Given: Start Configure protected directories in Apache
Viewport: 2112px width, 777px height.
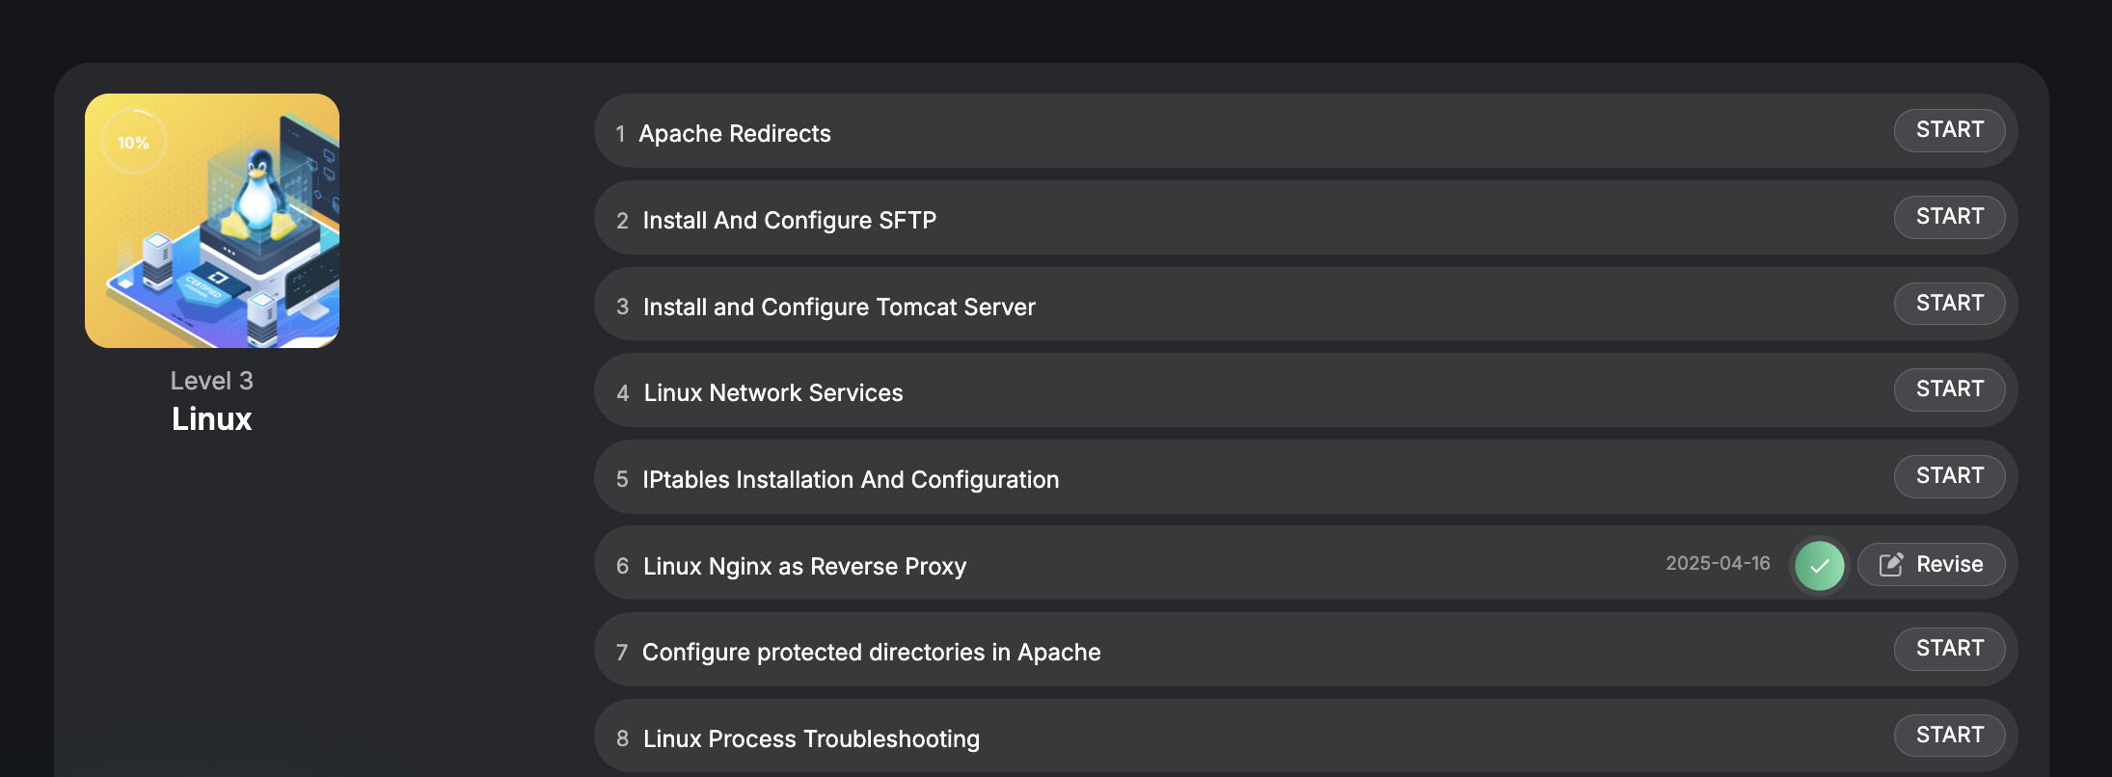Looking at the screenshot, I should click(x=1949, y=649).
